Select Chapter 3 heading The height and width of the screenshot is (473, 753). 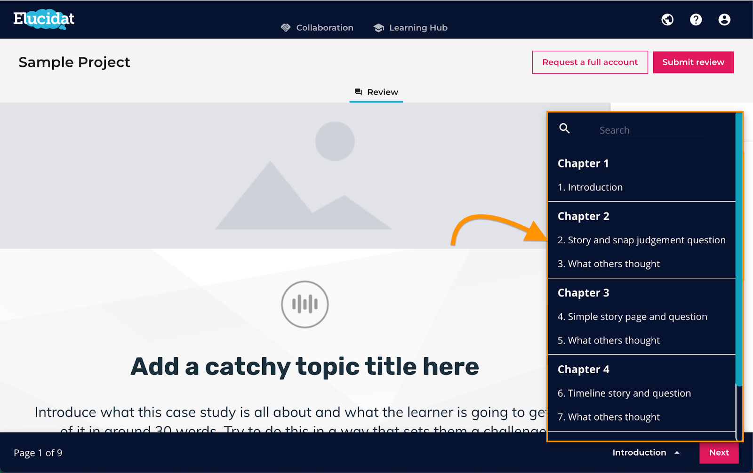584,293
